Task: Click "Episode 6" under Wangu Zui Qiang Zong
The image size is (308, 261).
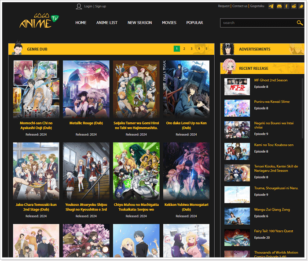Action: [261, 216]
